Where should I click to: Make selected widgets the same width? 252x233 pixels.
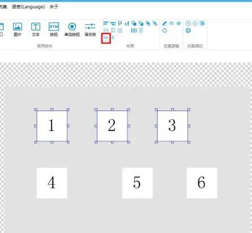tap(106, 31)
